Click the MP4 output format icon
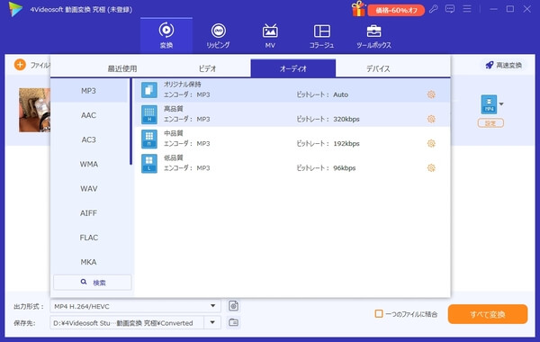The height and width of the screenshot is (342, 540). pos(489,104)
